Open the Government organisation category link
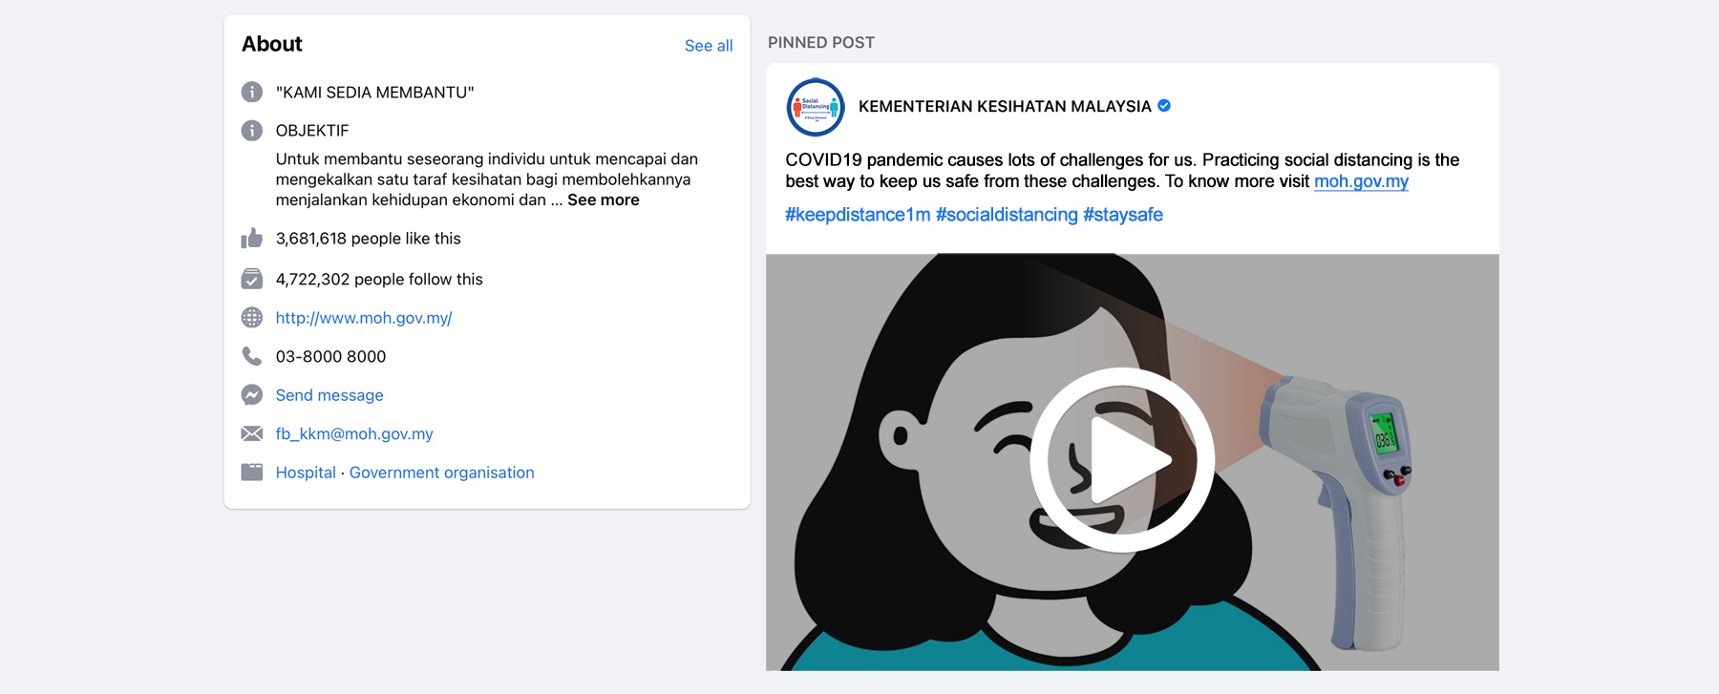 442,473
